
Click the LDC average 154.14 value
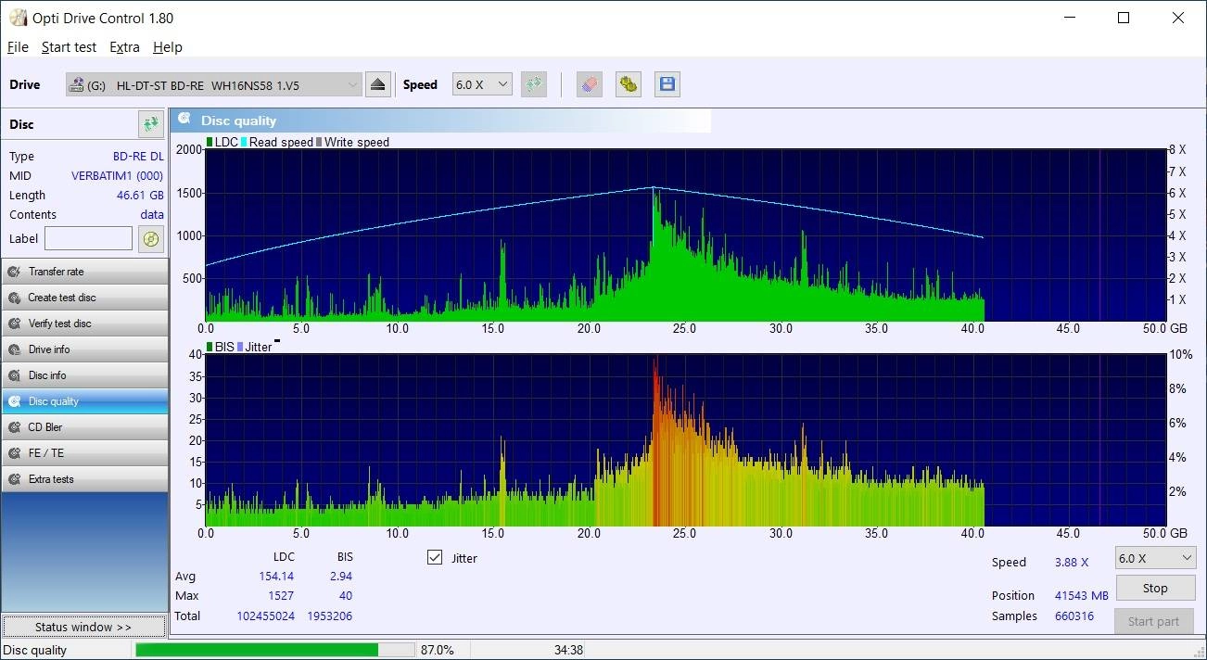[x=276, y=577]
